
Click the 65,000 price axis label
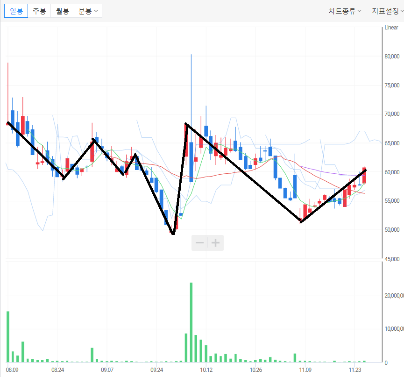coord(392,143)
